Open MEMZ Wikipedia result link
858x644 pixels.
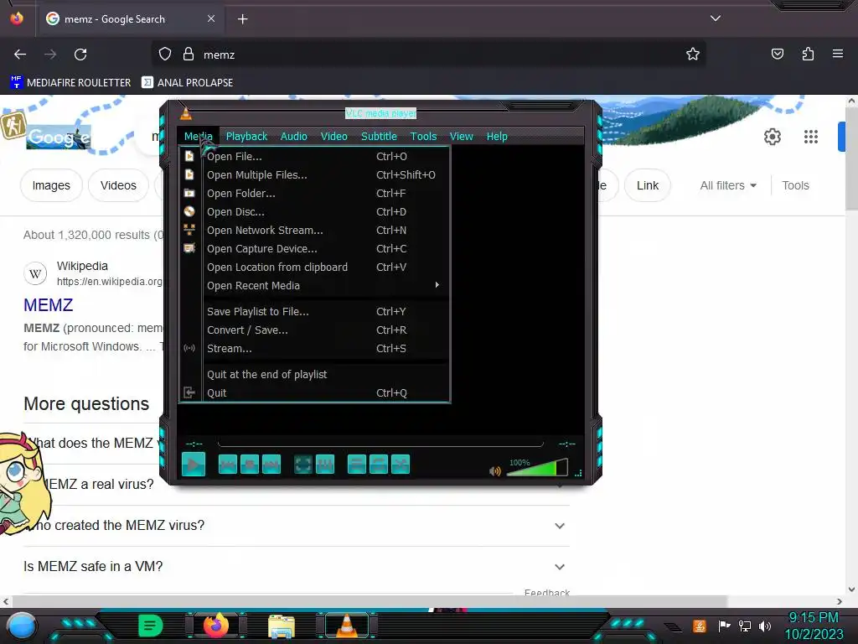pos(48,305)
